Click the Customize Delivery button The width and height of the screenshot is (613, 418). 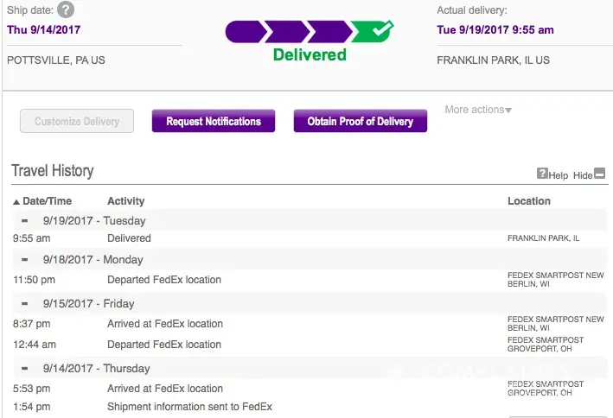click(x=77, y=122)
